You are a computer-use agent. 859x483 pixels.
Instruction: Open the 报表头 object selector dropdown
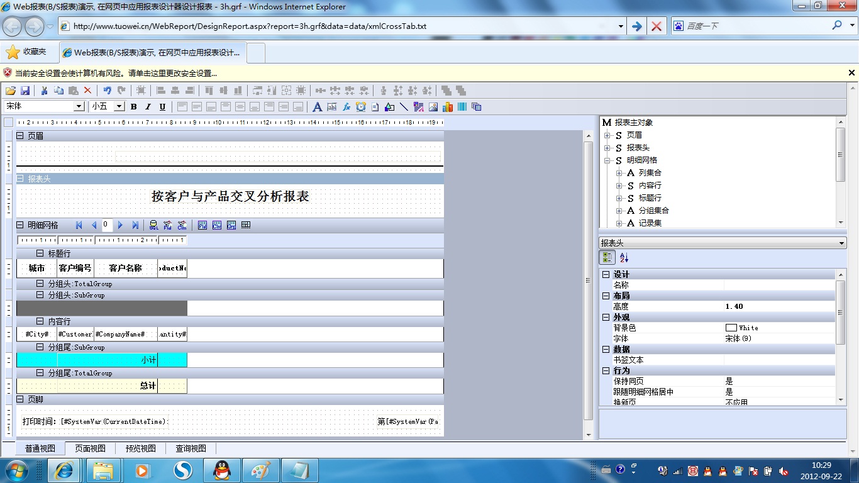coord(841,243)
